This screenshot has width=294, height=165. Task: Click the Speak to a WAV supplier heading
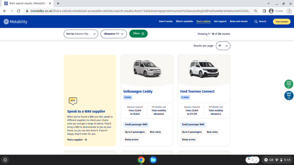(x=86, y=111)
